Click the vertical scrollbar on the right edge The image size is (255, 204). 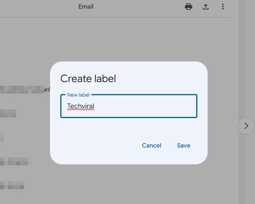coord(242,60)
